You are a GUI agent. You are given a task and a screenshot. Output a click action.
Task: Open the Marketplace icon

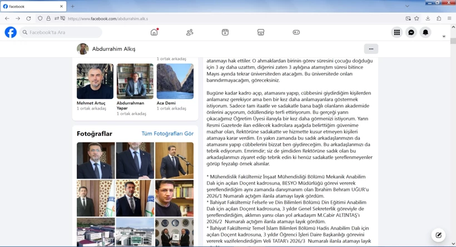point(261,32)
